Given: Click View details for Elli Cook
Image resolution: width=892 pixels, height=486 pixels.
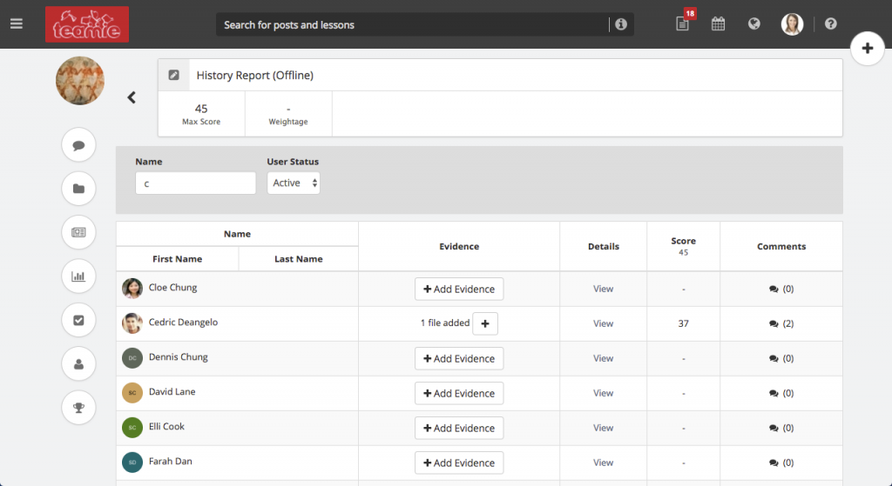Looking at the screenshot, I should point(603,428).
